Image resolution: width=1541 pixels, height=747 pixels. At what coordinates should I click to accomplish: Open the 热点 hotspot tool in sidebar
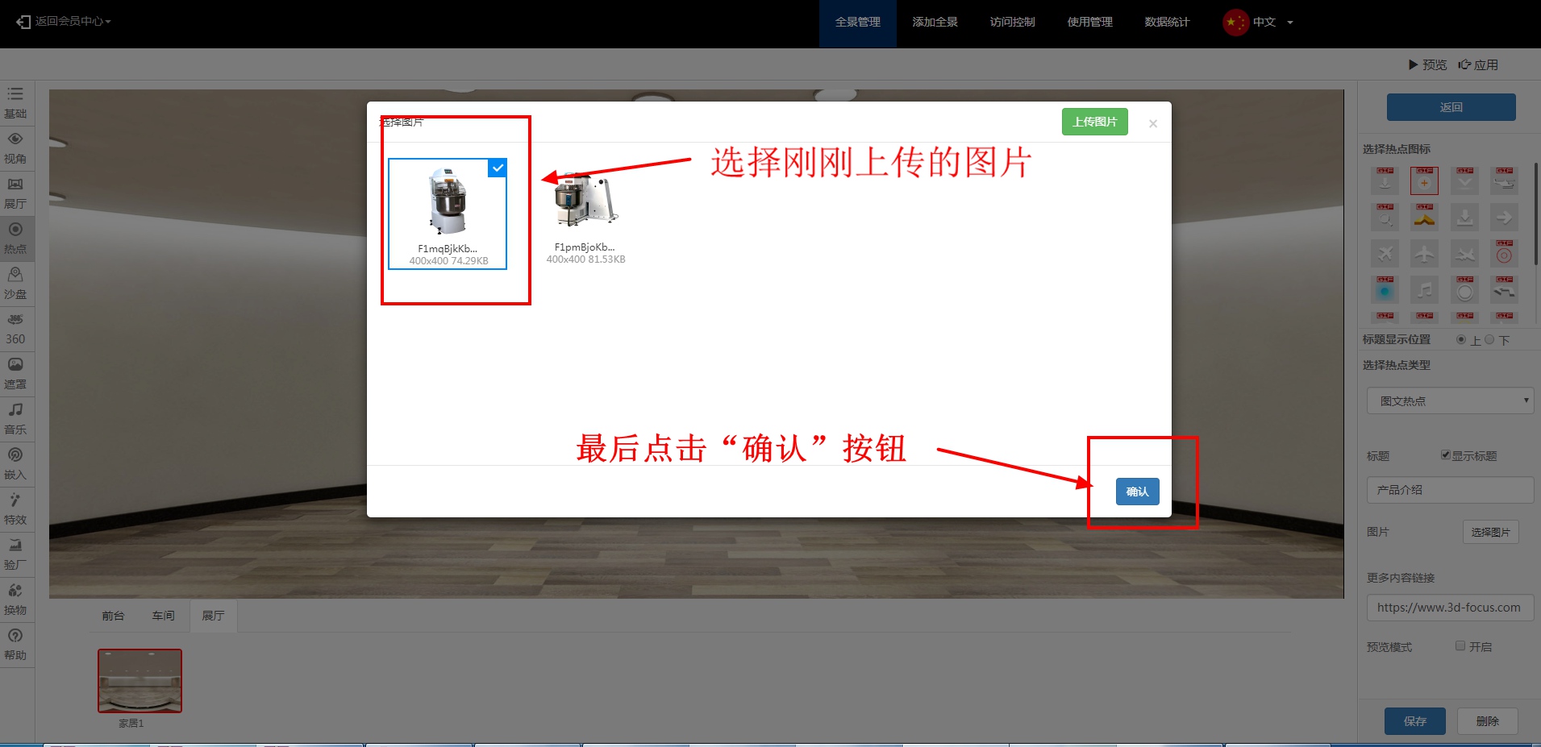pos(15,238)
